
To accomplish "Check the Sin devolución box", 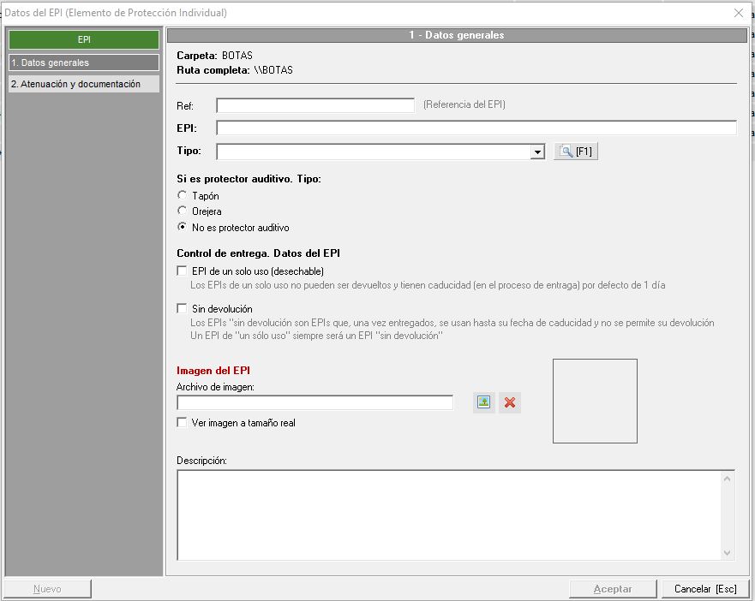I will [182, 309].
